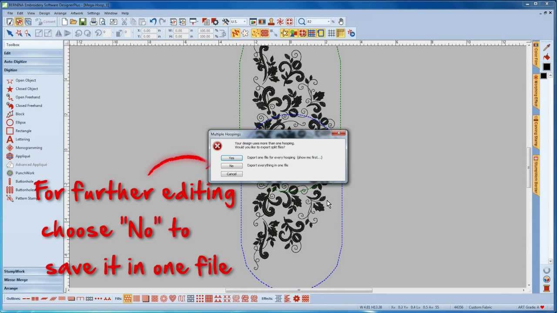
Task: Expand the Mirror-Merge toolbox section
Action: point(16,280)
